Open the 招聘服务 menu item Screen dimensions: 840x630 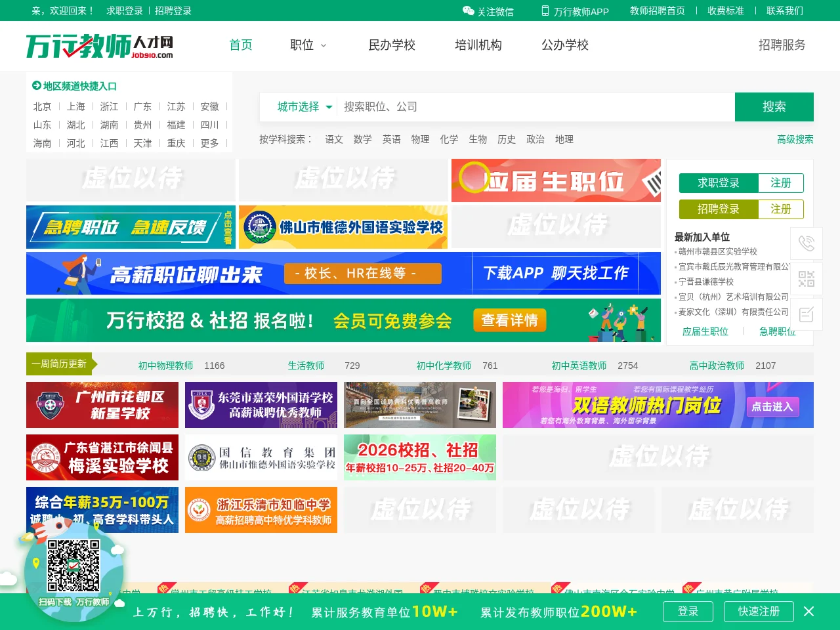[782, 45]
